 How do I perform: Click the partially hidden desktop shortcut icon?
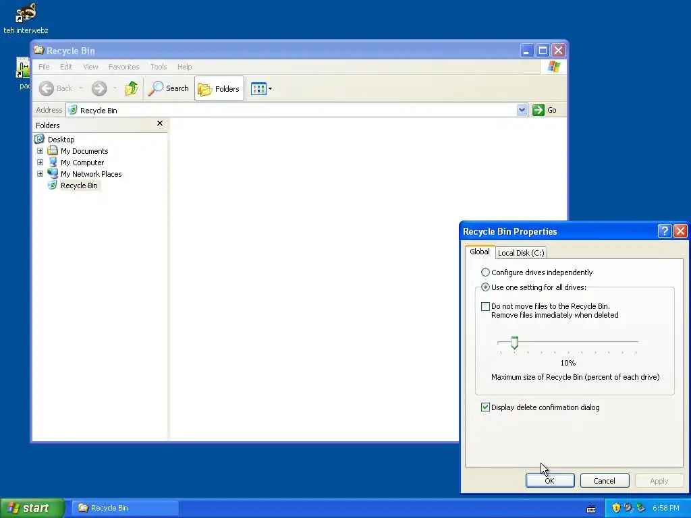[23, 68]
